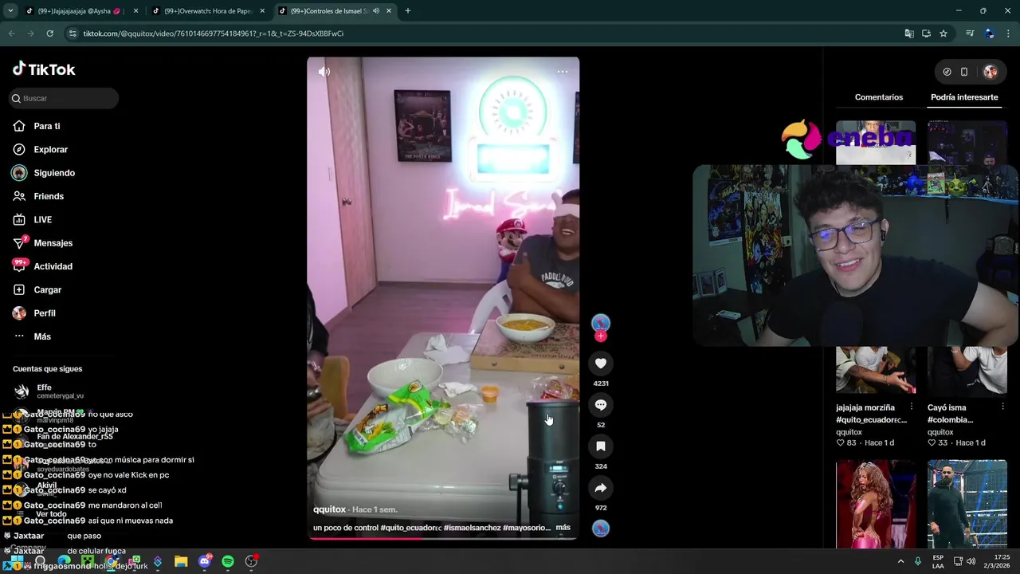Image resolution: width=1020 pixels, height=574 pixels.
Task: Open Chrome media controls icon
Action: [x=970, y=33]
